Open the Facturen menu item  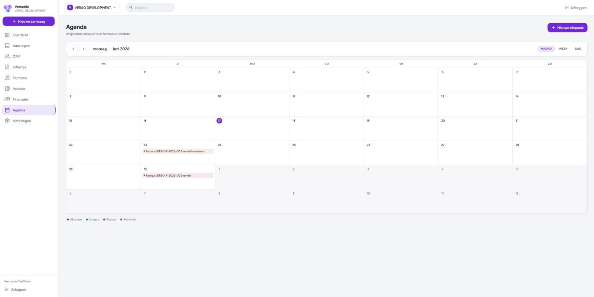coord(29,78)
